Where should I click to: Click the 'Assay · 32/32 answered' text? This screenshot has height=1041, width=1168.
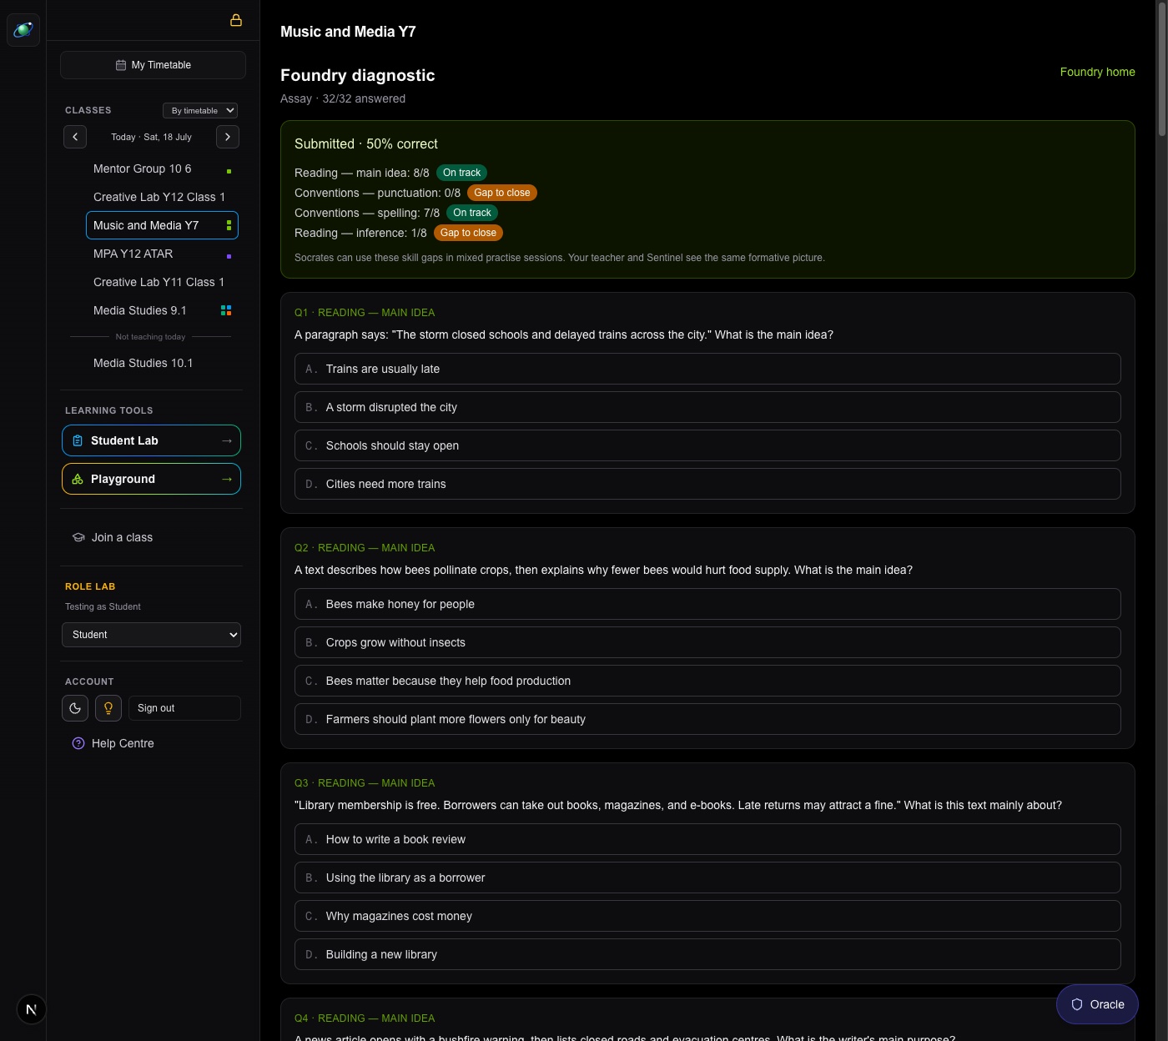point(343,98)
